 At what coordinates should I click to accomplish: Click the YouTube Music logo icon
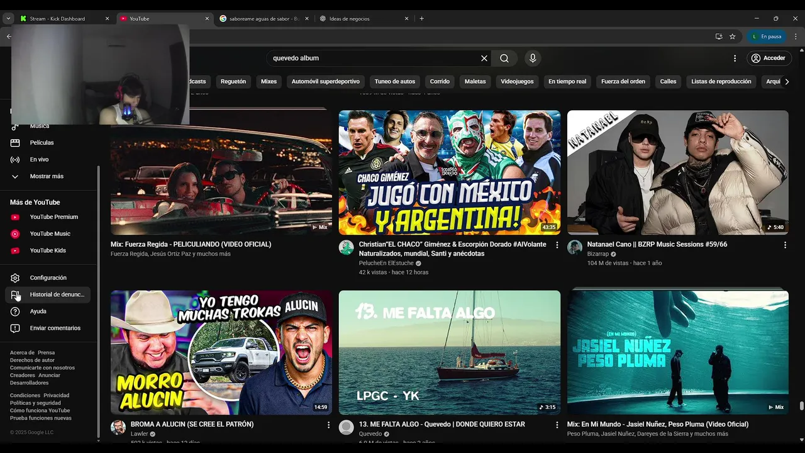tap(15, 234)
